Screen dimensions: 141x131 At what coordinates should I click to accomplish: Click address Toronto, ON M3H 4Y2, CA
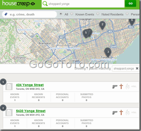[30, 115]
